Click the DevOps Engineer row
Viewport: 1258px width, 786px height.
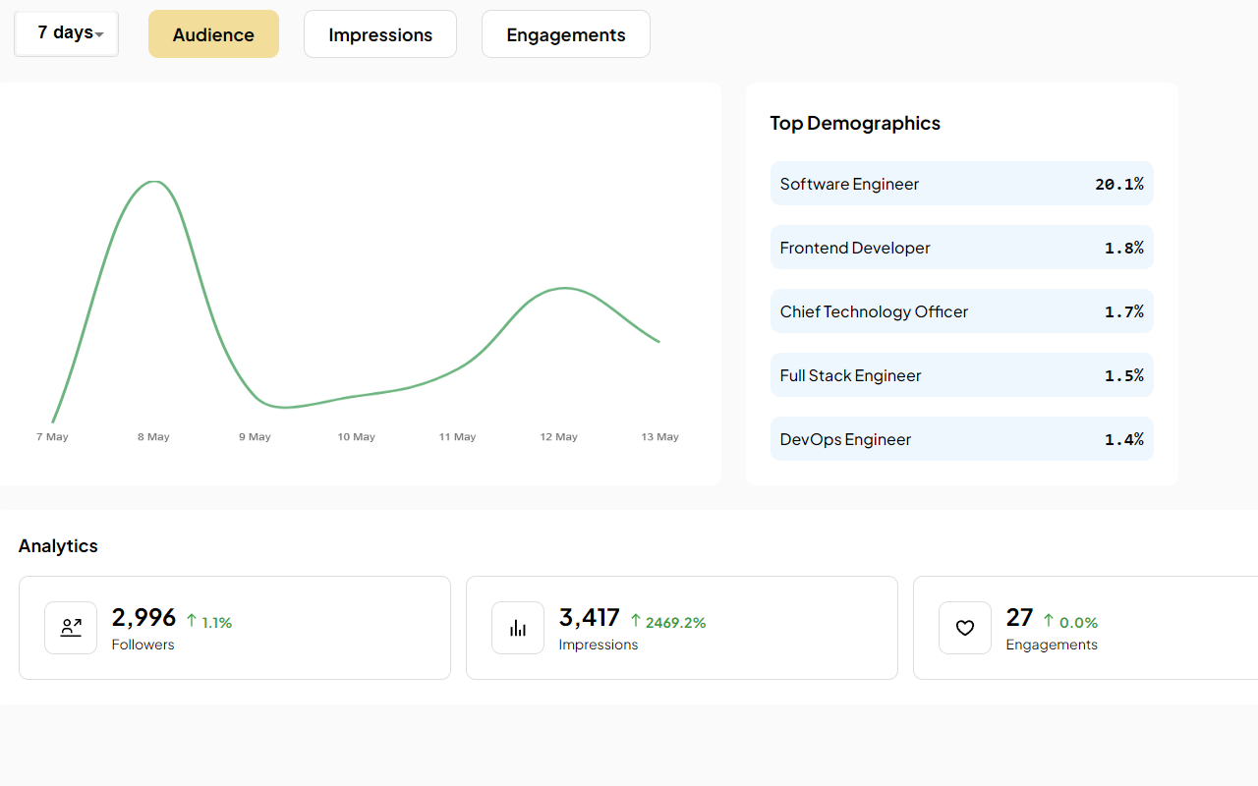(961, 439)
